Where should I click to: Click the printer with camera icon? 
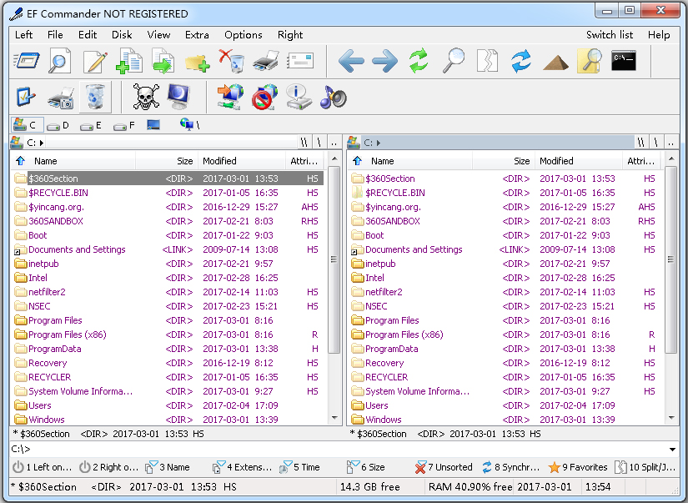[61, 98]
